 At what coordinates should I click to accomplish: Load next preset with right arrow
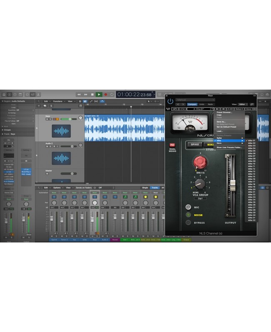[x=223, y=109]
